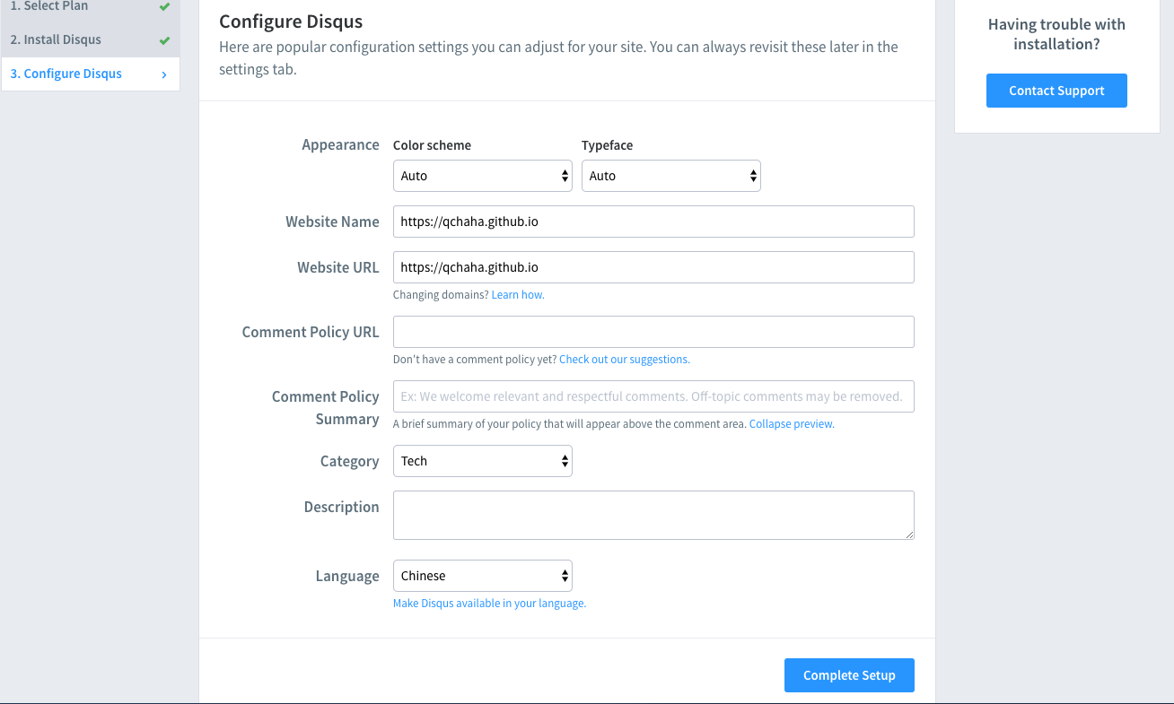Open the Typeface dropdown
Screen dimensions: 1174x704
(x=671, y=176)
